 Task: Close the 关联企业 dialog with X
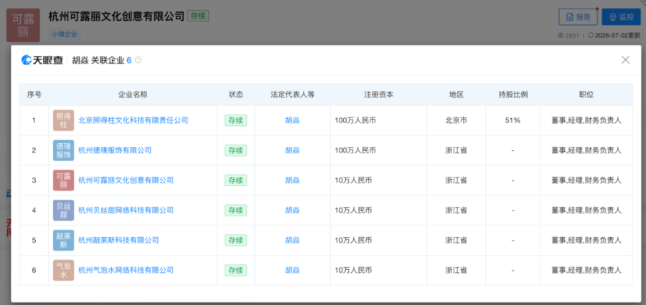click(x=625, y=60)
